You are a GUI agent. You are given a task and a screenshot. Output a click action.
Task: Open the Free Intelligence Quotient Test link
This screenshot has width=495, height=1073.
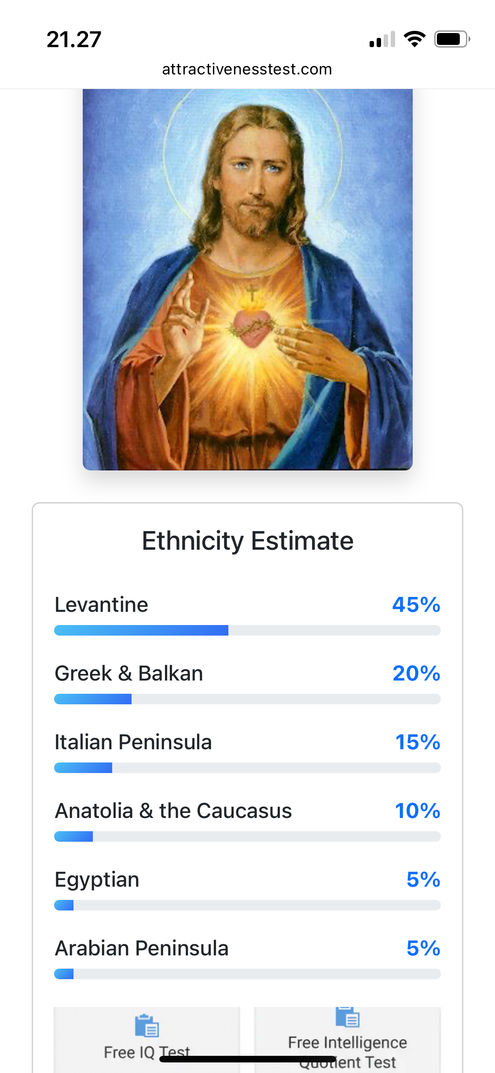348,1051
